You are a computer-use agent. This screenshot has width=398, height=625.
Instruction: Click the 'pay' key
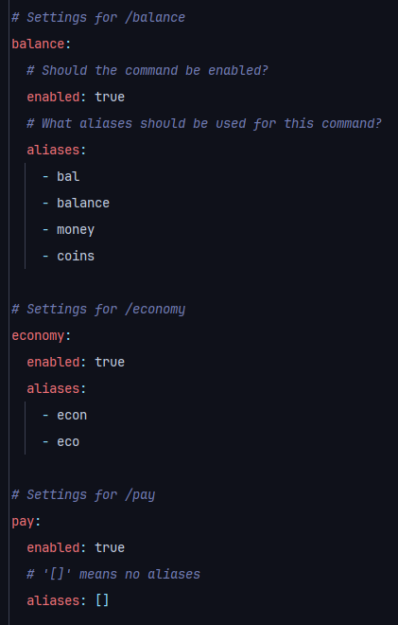point(23,522)
